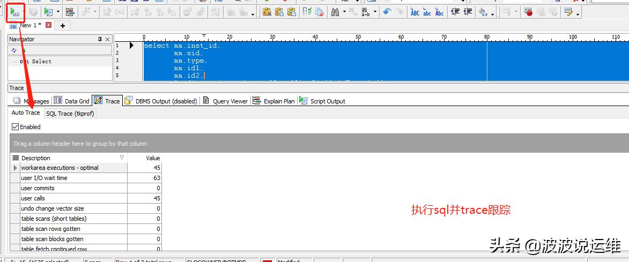Select the user calls row
The width and height of the screenshot is (629, 262).
(85, 198)
